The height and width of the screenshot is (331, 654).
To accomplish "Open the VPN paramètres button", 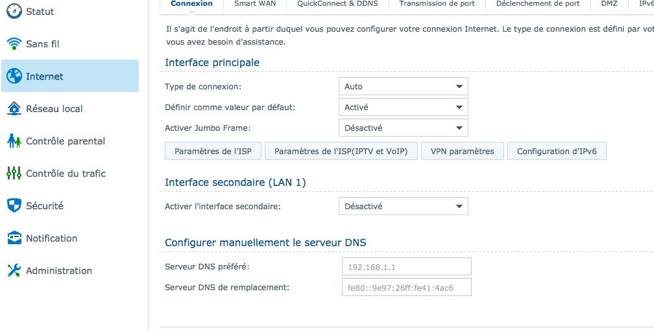I will [x=462, y=152].
